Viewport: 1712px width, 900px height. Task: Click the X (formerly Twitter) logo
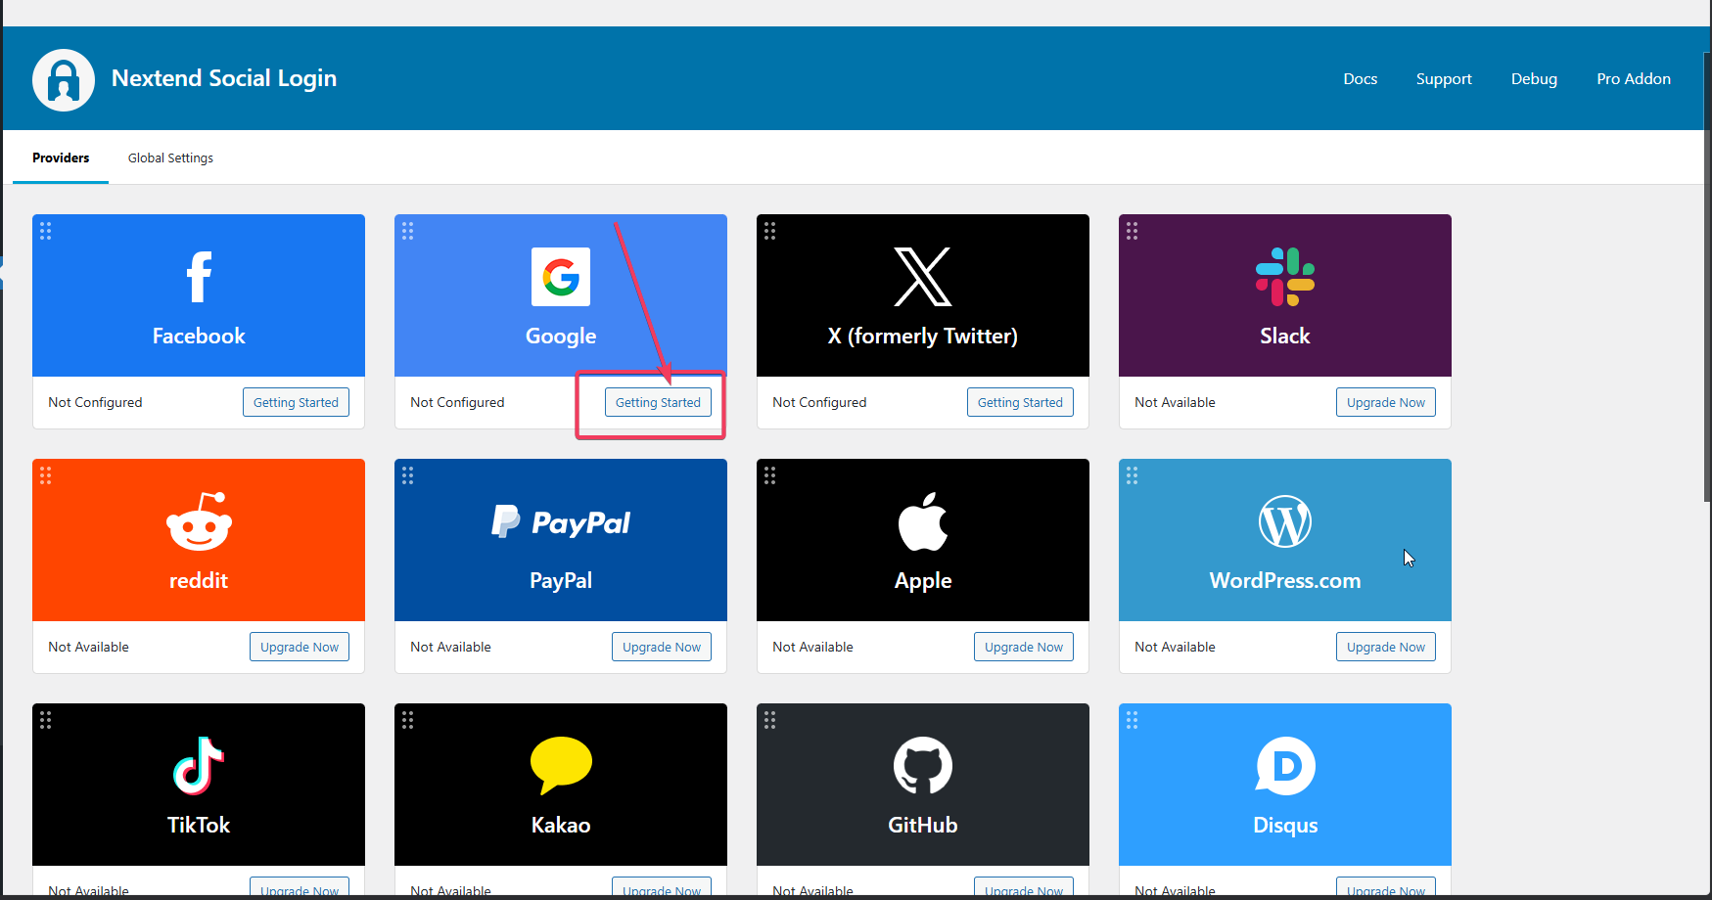click(x=923, y=277)
